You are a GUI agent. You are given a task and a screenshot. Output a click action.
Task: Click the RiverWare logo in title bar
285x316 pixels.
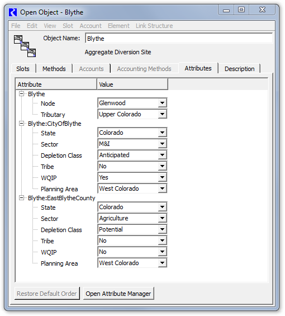[x=13, y=12]
